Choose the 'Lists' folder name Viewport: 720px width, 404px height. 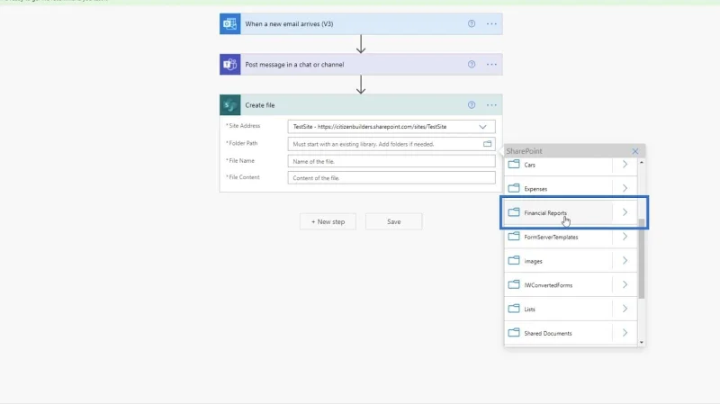click(x=529, y=309)
